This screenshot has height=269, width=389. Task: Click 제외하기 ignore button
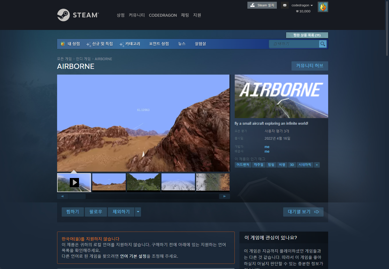click(121, 212)
